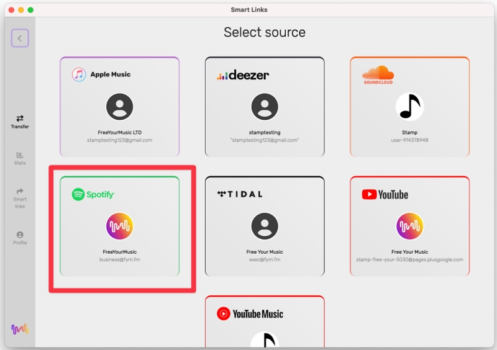This screenshot has width=497, height=350.
Task: Select the Spotify source card
Action: [x=119, y=226]
